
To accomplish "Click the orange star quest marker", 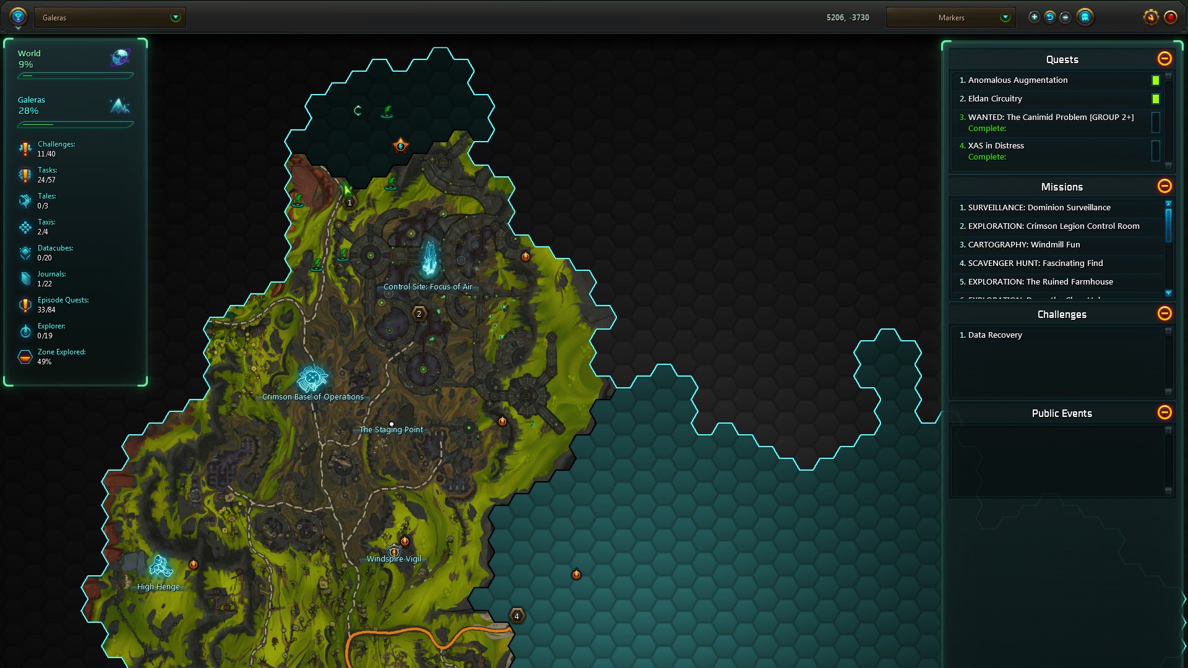I will point(400,146).
